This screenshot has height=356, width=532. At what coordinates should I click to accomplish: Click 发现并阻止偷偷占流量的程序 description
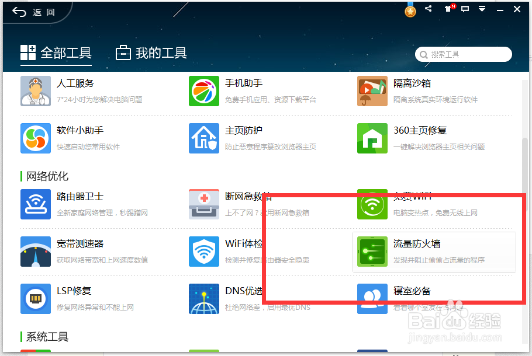439,260
